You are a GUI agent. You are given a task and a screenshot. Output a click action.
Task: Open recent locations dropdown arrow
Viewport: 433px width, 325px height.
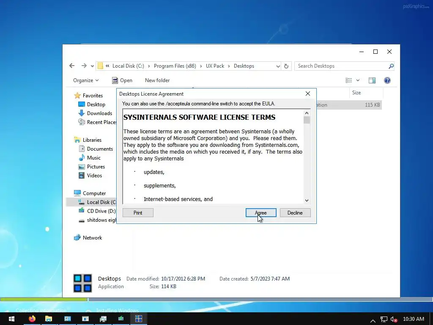[92, 66]
